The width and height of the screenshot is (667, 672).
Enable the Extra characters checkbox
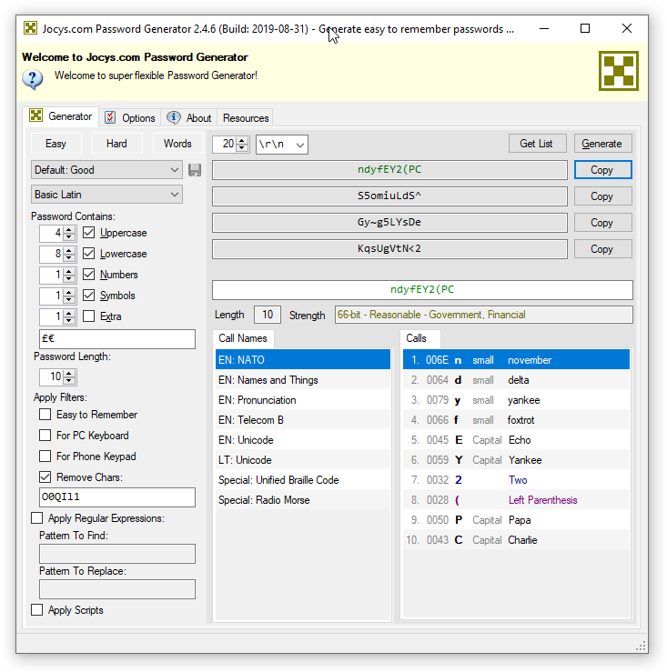click(x=89, y=316)
